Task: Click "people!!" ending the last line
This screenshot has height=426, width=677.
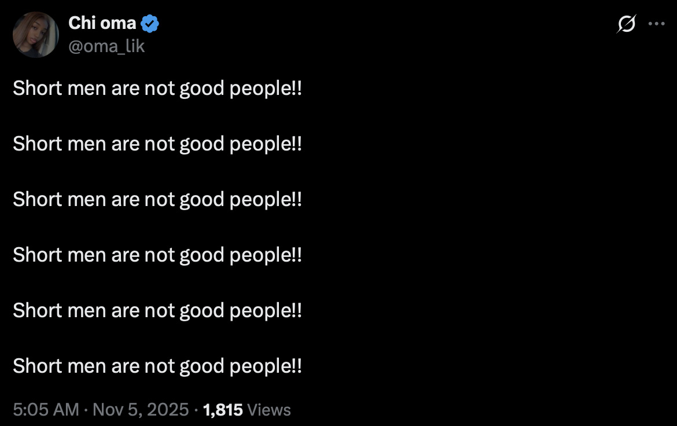Action: 266,366
